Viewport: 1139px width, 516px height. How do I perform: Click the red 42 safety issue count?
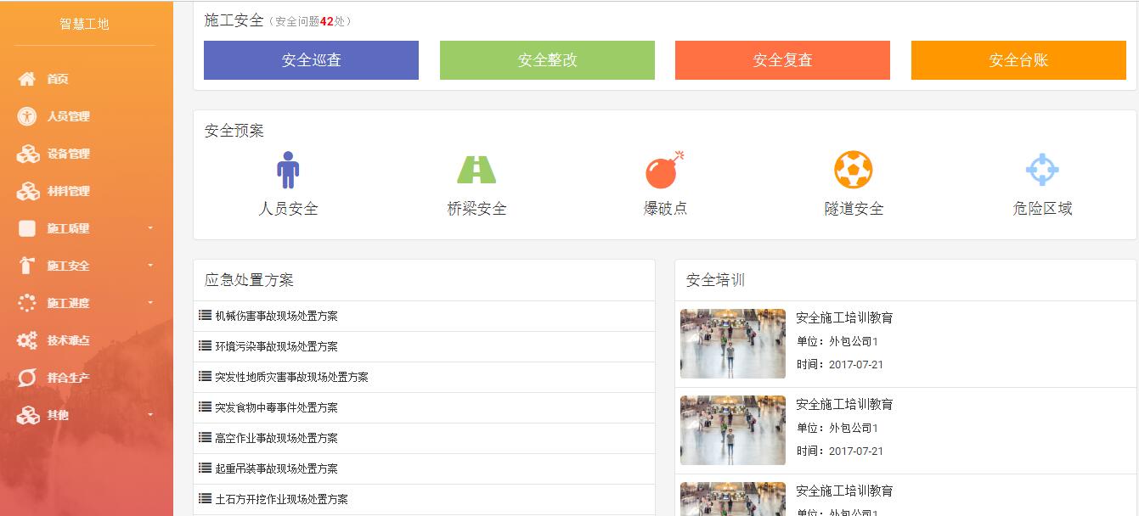pos(326,21)
